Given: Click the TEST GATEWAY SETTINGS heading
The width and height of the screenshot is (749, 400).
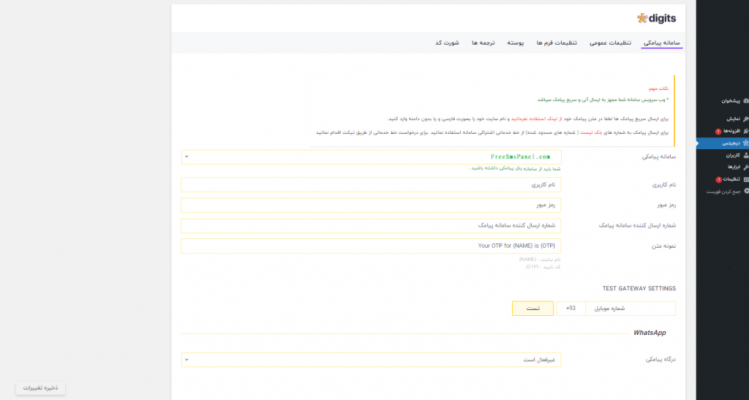Looking at the screenshot, I should tap(639, 289).
